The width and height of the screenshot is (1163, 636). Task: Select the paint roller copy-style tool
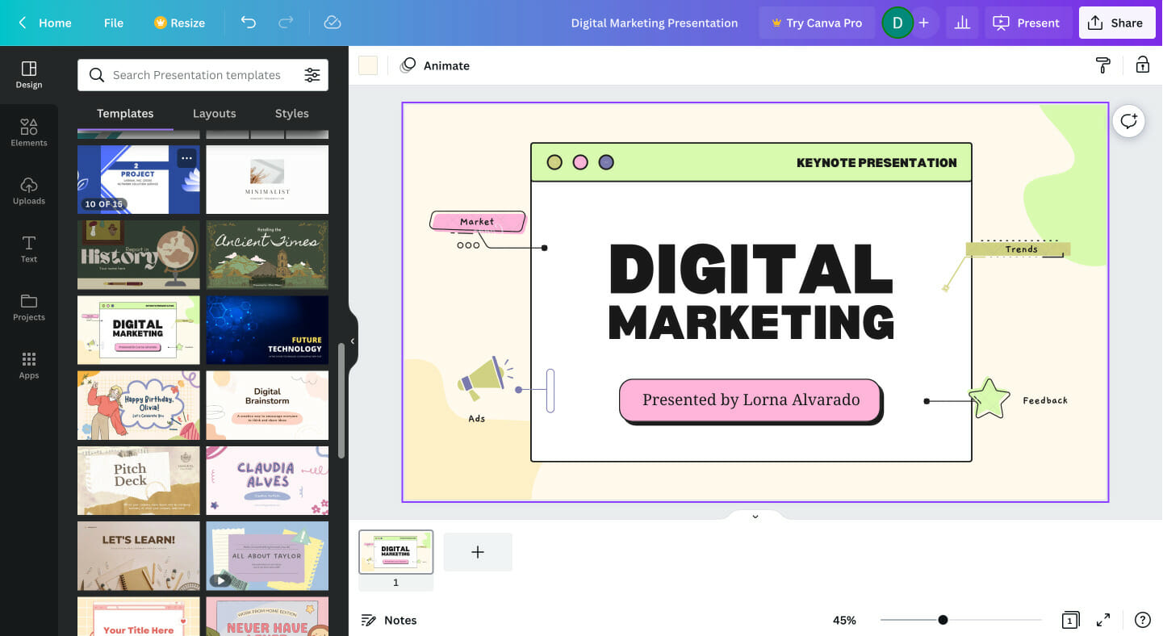[x=1102, y=65]
